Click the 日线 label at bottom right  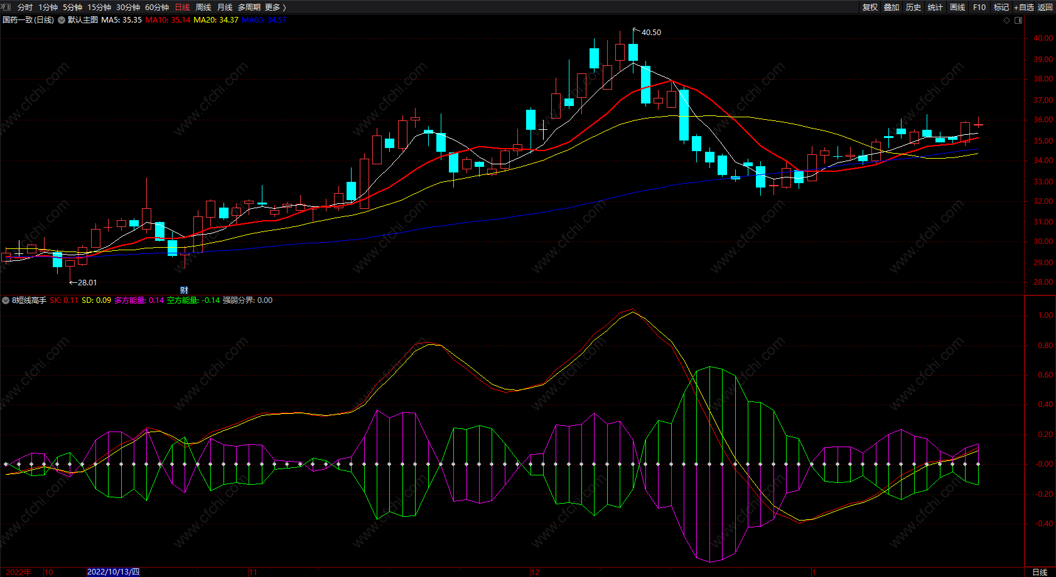[1040, 572]
